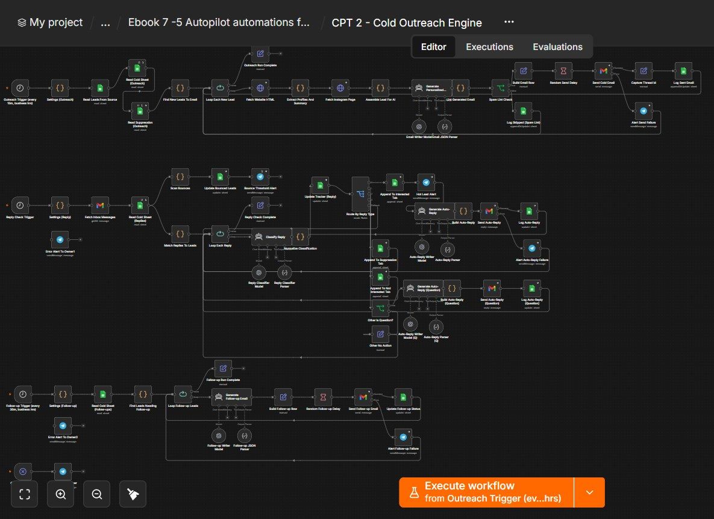
Task: Select the Extract Profiles And Summary node
Action: (x=300, y=88)
